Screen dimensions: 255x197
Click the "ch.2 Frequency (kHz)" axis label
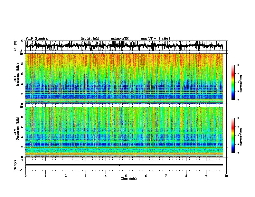click(17, 128)
